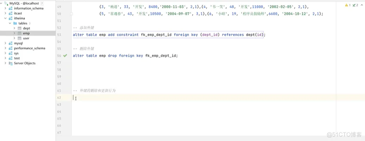This screenshot has width=365, height=141.
Task: Click the fold marker on line 50
Action: click(72, 14)
